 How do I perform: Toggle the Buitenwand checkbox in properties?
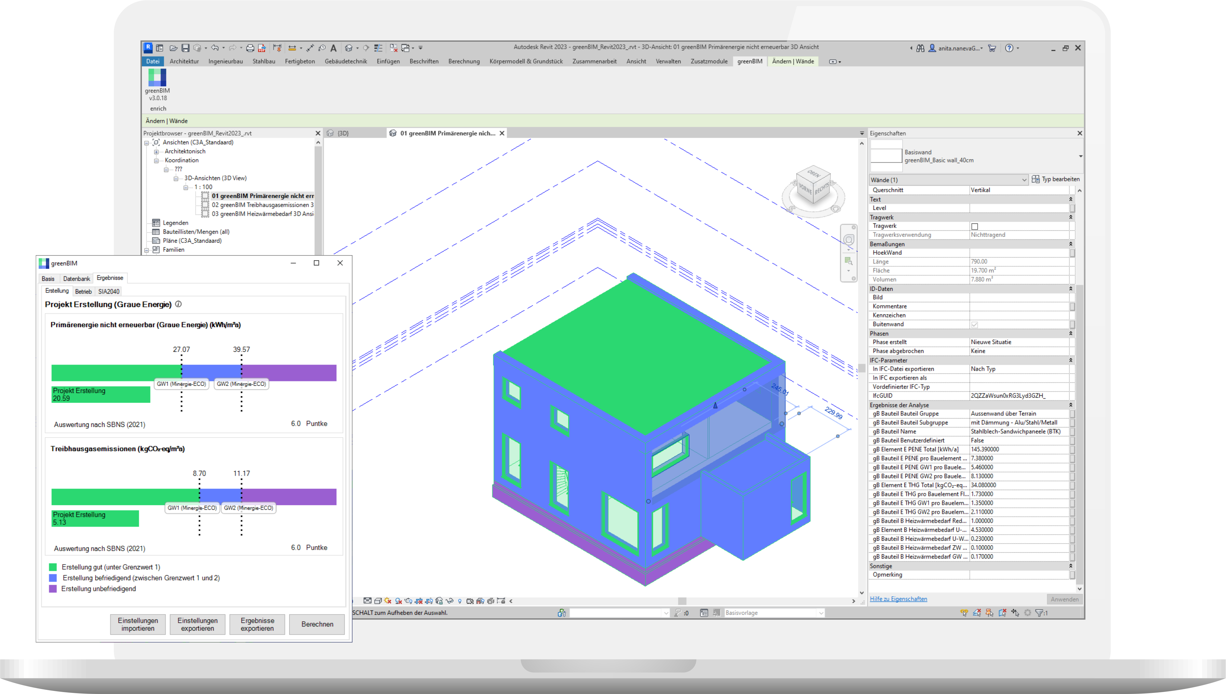click(975, 324)
